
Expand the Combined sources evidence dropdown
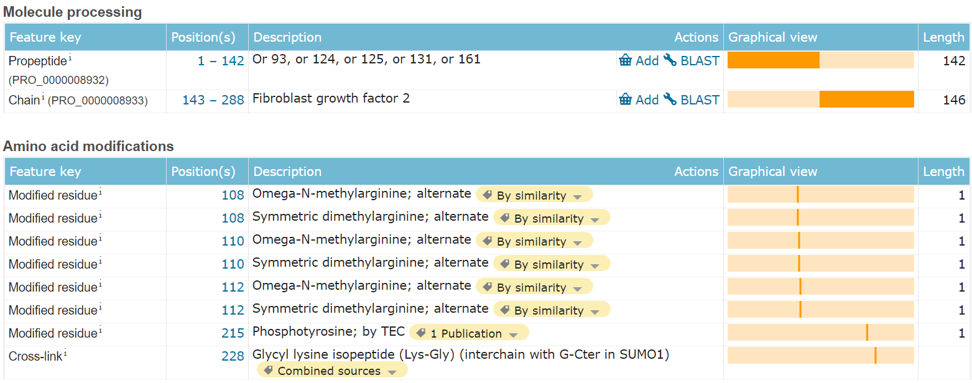(392, 372)
